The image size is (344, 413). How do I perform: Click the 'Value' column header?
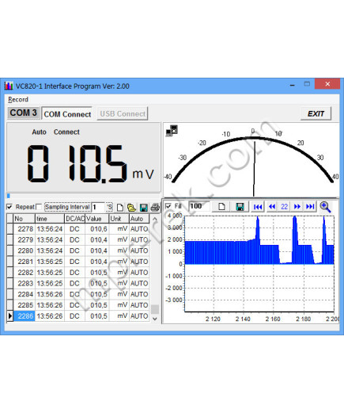coord(97,219)
